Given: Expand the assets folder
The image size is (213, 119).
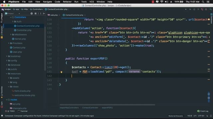Looking at the screenshot, I should tap(9, 78).
